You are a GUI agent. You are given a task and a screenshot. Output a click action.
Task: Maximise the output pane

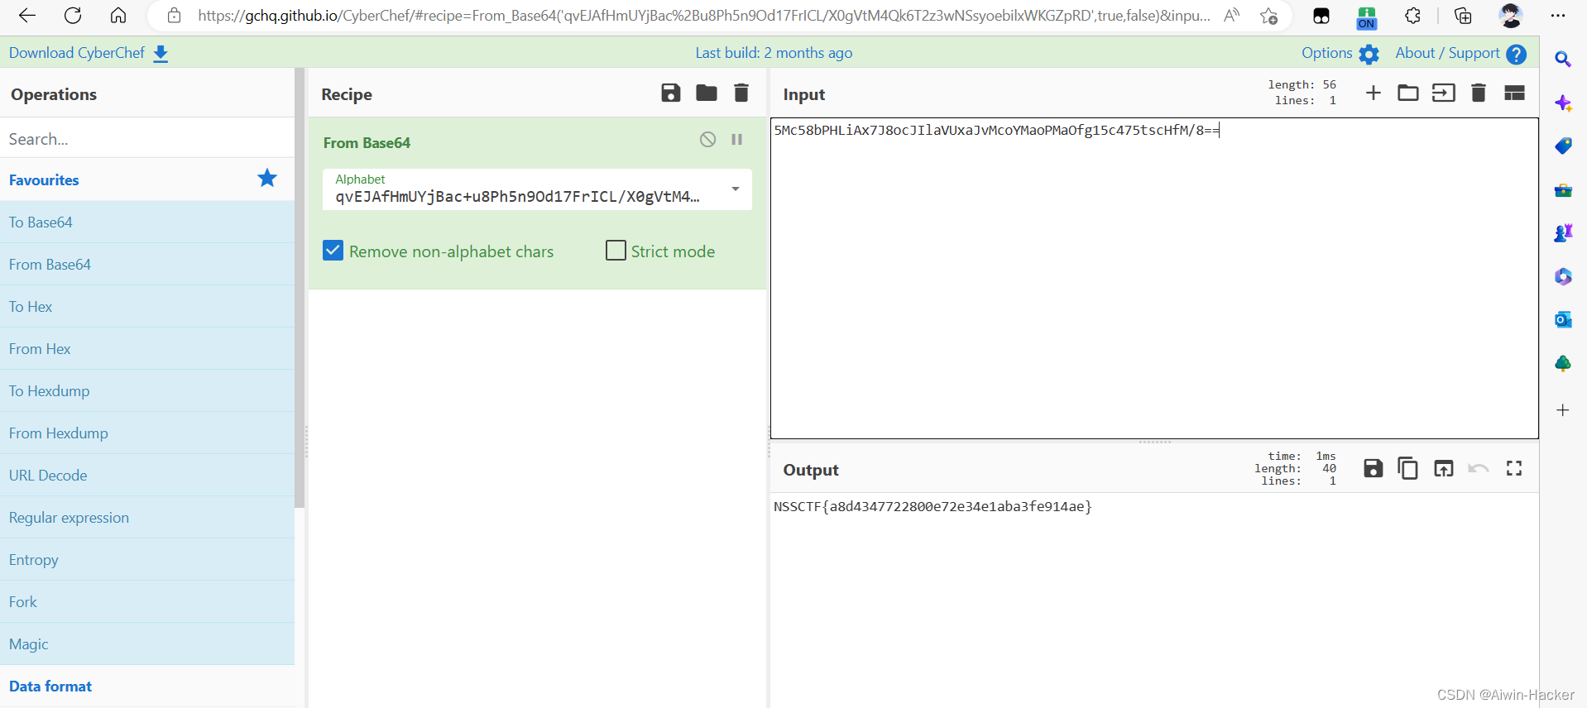tap(1514, 468)
